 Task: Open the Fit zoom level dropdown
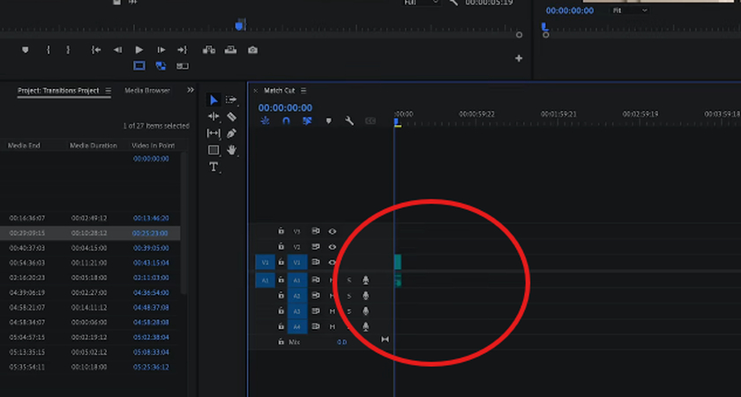630,11
